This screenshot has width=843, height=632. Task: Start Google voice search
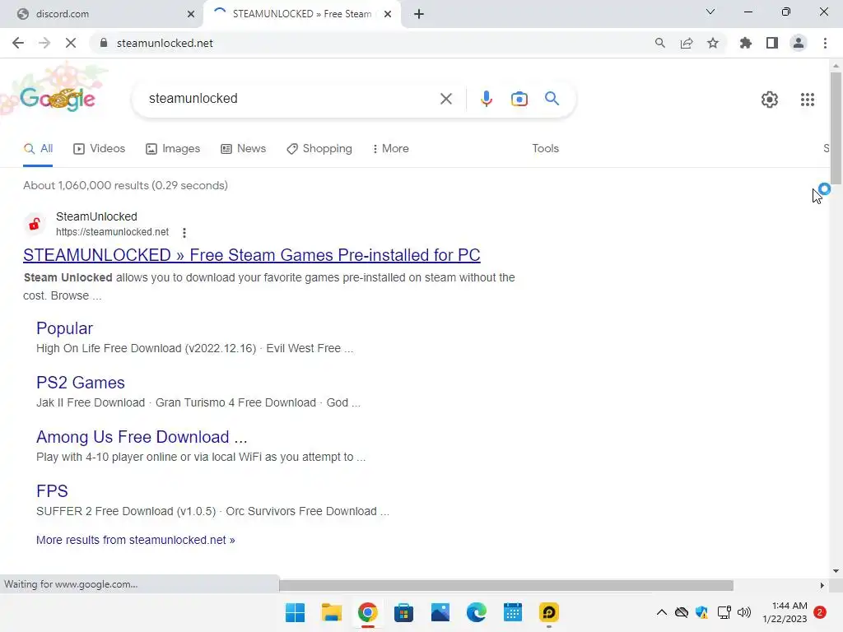(x=486, y=99)
